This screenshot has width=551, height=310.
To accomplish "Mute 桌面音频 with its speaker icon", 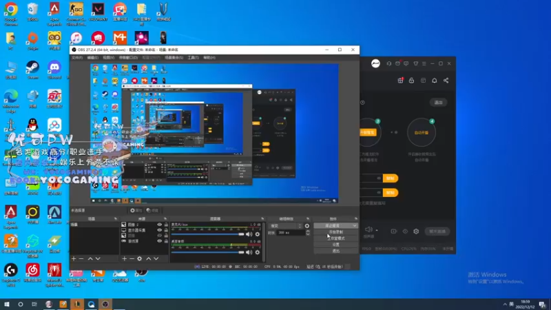I will 249,252.
